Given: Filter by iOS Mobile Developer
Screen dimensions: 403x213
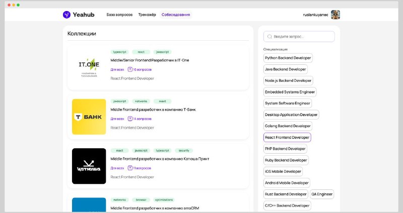Looking at the screenshot, I should [x=283, y=171].
